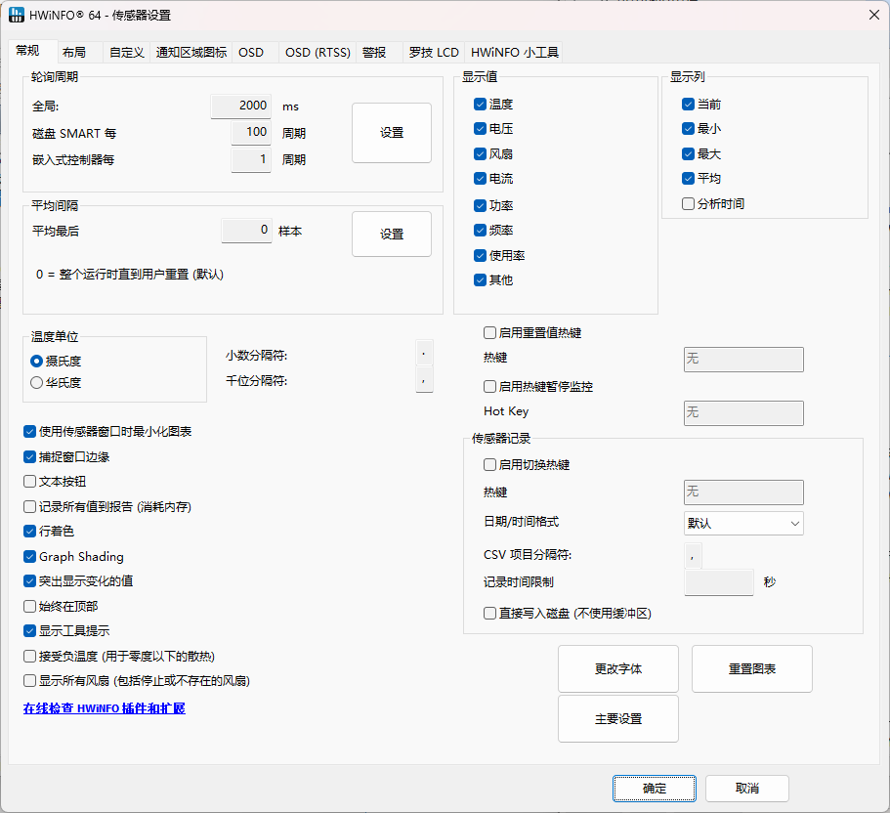
Task: Toggle the 文本按钮 option
Action: pyautogui.click(x=29, y=481)
